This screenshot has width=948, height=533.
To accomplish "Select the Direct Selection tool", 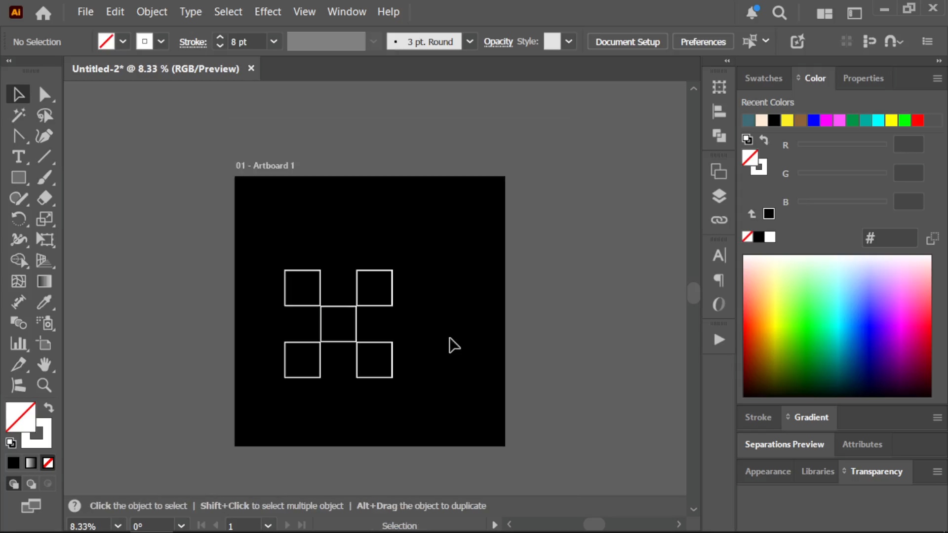I will tap(44, 94).
